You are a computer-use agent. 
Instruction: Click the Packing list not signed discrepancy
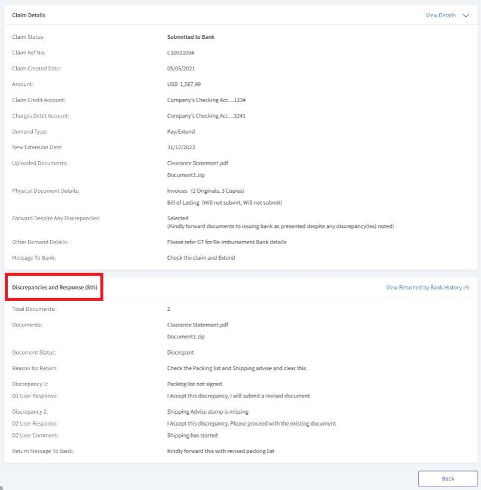click(x=195, y=384)
